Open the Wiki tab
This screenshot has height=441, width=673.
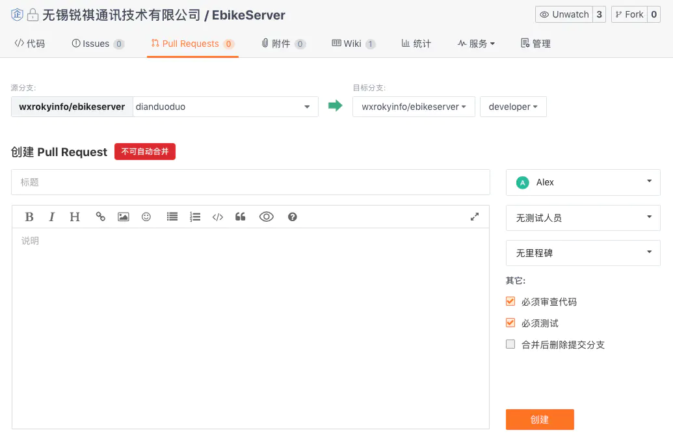coord(353,44)
